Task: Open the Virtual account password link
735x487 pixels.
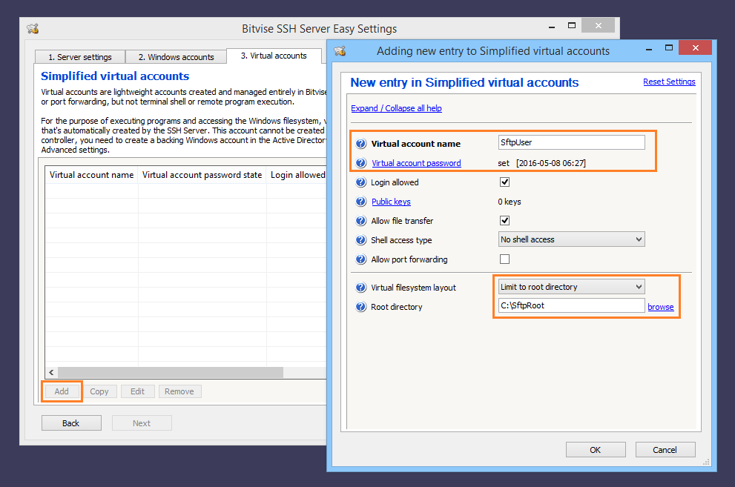Action: click(x=416, y=163)
